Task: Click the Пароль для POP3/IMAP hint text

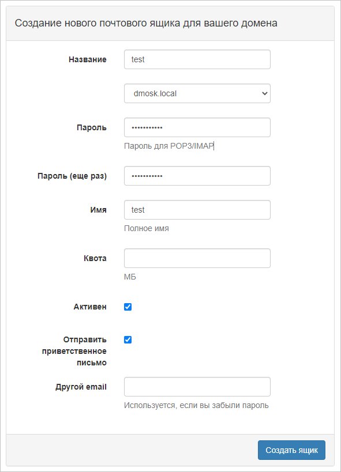Action: click(x=169, y=146)
